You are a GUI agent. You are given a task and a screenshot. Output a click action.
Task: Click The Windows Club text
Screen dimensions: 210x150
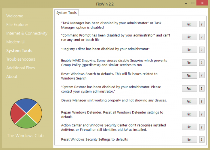tap(25, 136)
